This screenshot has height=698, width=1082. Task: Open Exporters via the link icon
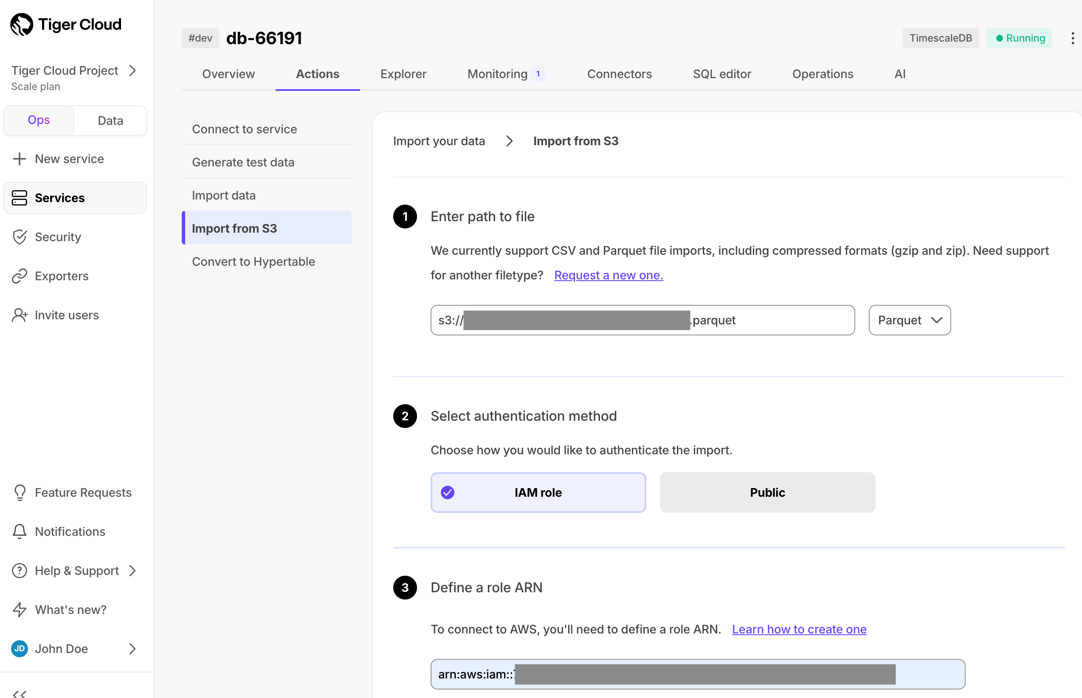[x=19, y=276]
